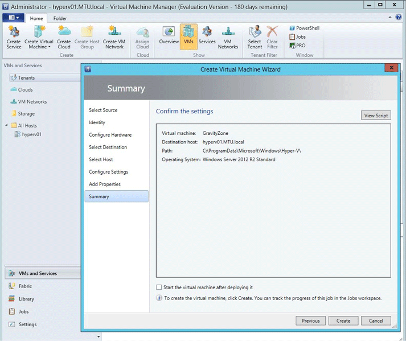Open the application menu dropdown button
The width and height of the screenshot is (406, 341).
pos(13,18)
